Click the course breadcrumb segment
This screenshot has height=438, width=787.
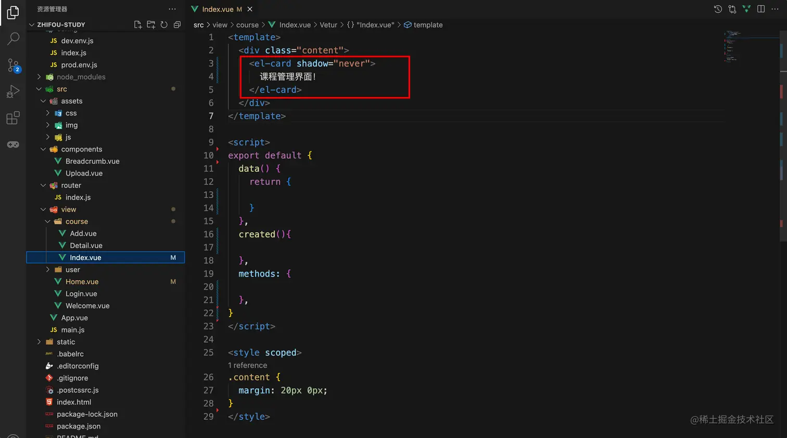click(247, 24)
